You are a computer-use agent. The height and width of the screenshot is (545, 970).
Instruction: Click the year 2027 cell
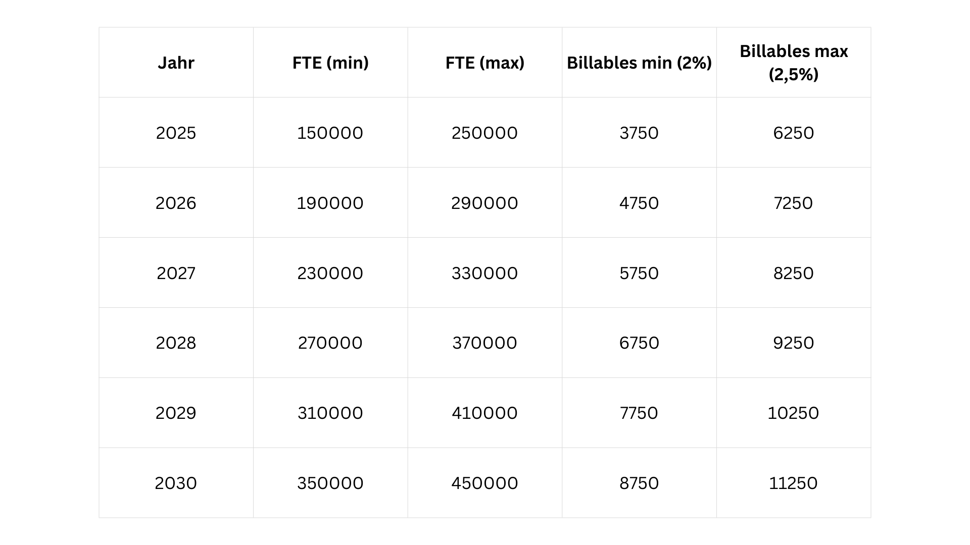[x=176, y=273]
